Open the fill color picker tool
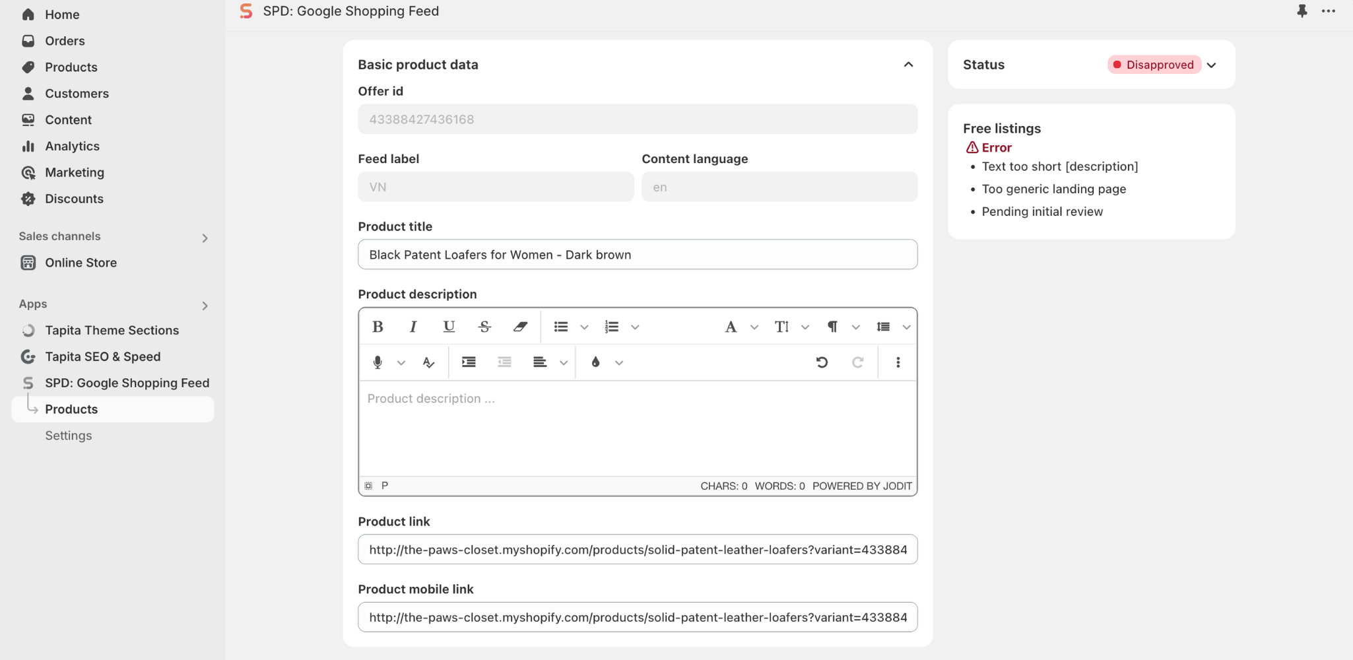The image size is (1353, 660). pyautogui.click(x=596, y=362)
